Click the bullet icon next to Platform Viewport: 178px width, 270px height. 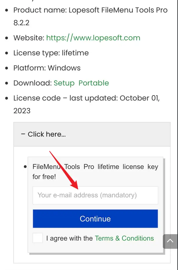[x=7, y=68]
